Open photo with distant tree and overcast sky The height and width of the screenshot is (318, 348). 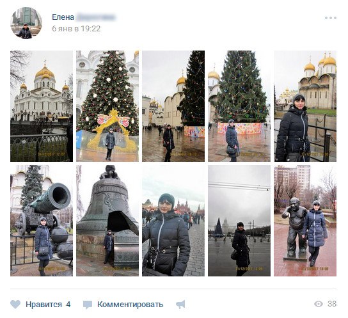(239, 221)
